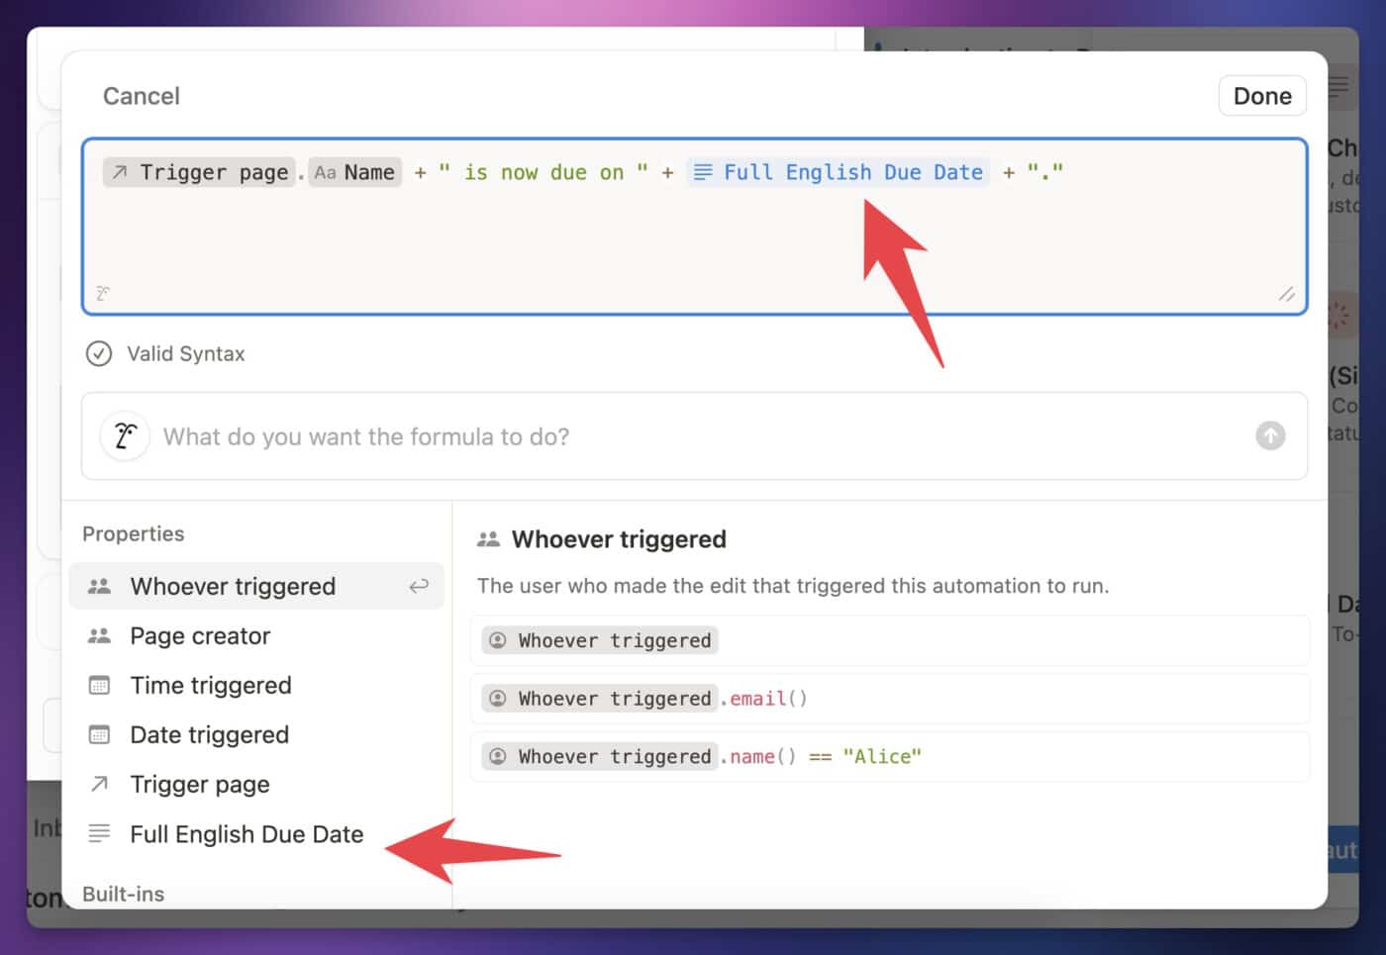Image resolution: width=1386 pixels, height=955 pixels.
Task: Click the Full English Due Date formula token
Action: pyautogui.click(x=839, y=172)
